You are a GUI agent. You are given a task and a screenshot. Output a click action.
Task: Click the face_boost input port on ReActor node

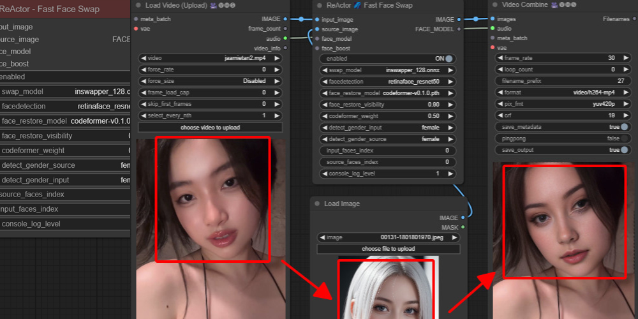click(x=317, y=48)
